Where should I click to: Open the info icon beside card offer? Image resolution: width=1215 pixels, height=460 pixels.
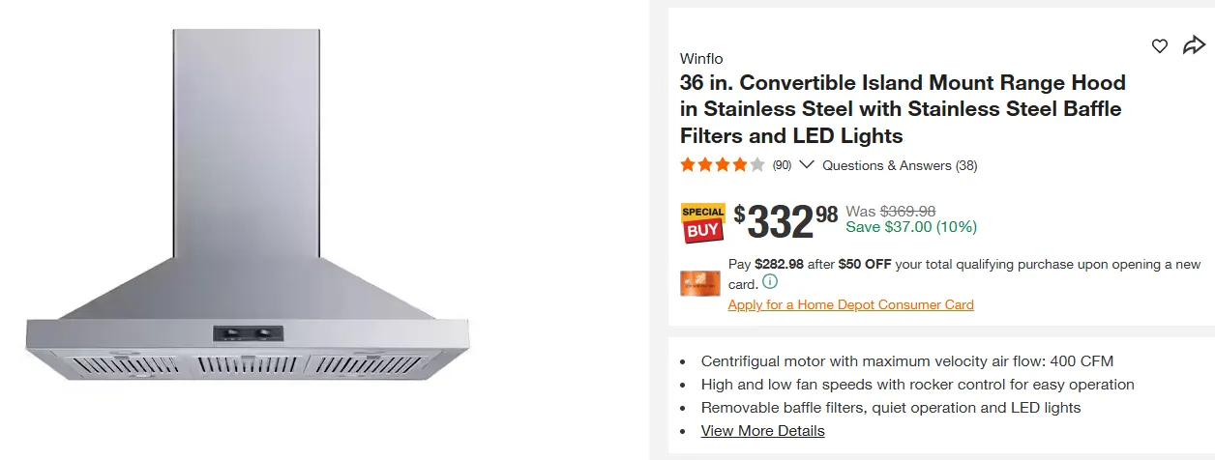(x=770, y=282)
